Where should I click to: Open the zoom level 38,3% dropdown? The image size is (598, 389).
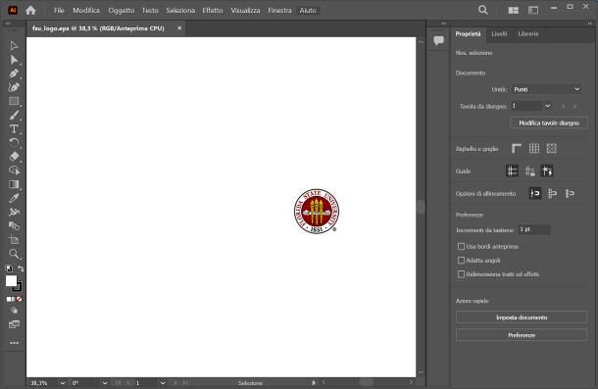click(x=62, y=383)
